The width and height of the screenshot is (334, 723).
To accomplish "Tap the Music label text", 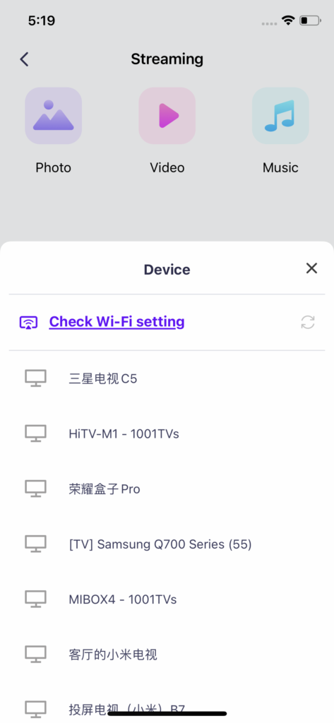I will click(x=280, y=167).
